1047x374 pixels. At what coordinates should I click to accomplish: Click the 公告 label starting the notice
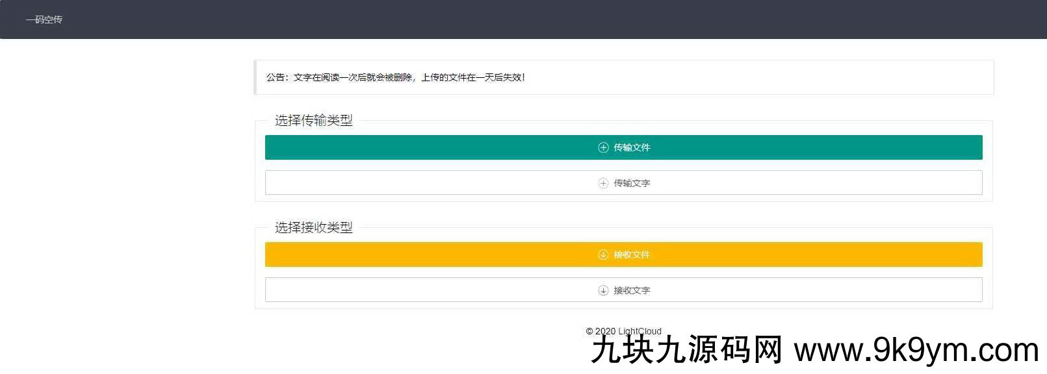coord(276,77)
